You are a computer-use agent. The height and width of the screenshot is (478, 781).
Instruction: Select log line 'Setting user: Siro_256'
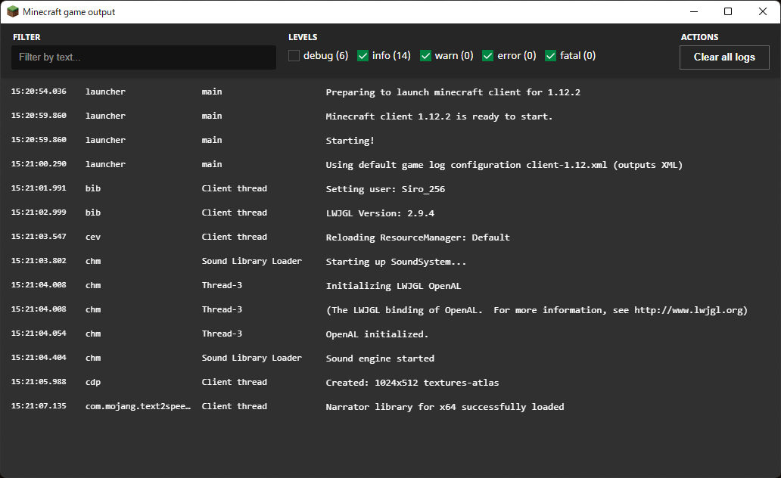click(385, 189)
